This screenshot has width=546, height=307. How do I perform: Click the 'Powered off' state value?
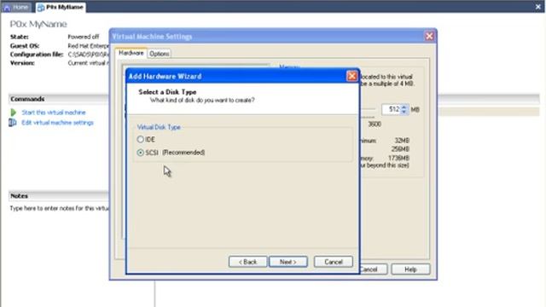click(84, 37)
